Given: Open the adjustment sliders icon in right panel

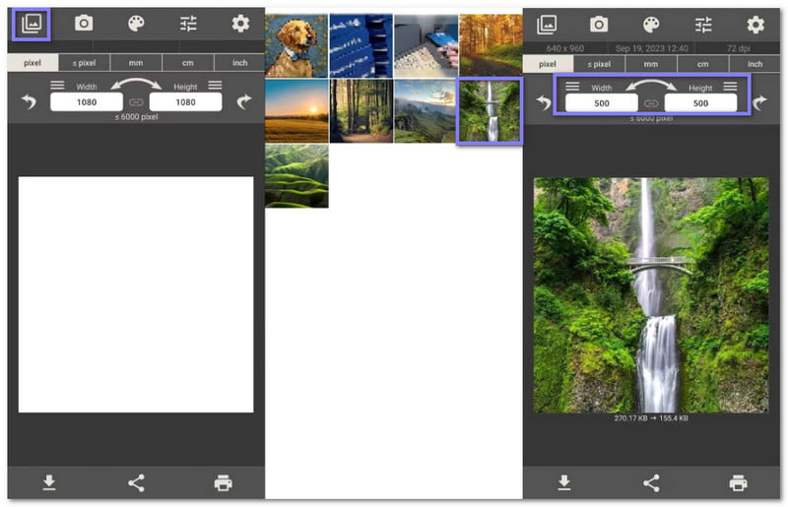Looking at the screenshot, I should tap(703, 24).
